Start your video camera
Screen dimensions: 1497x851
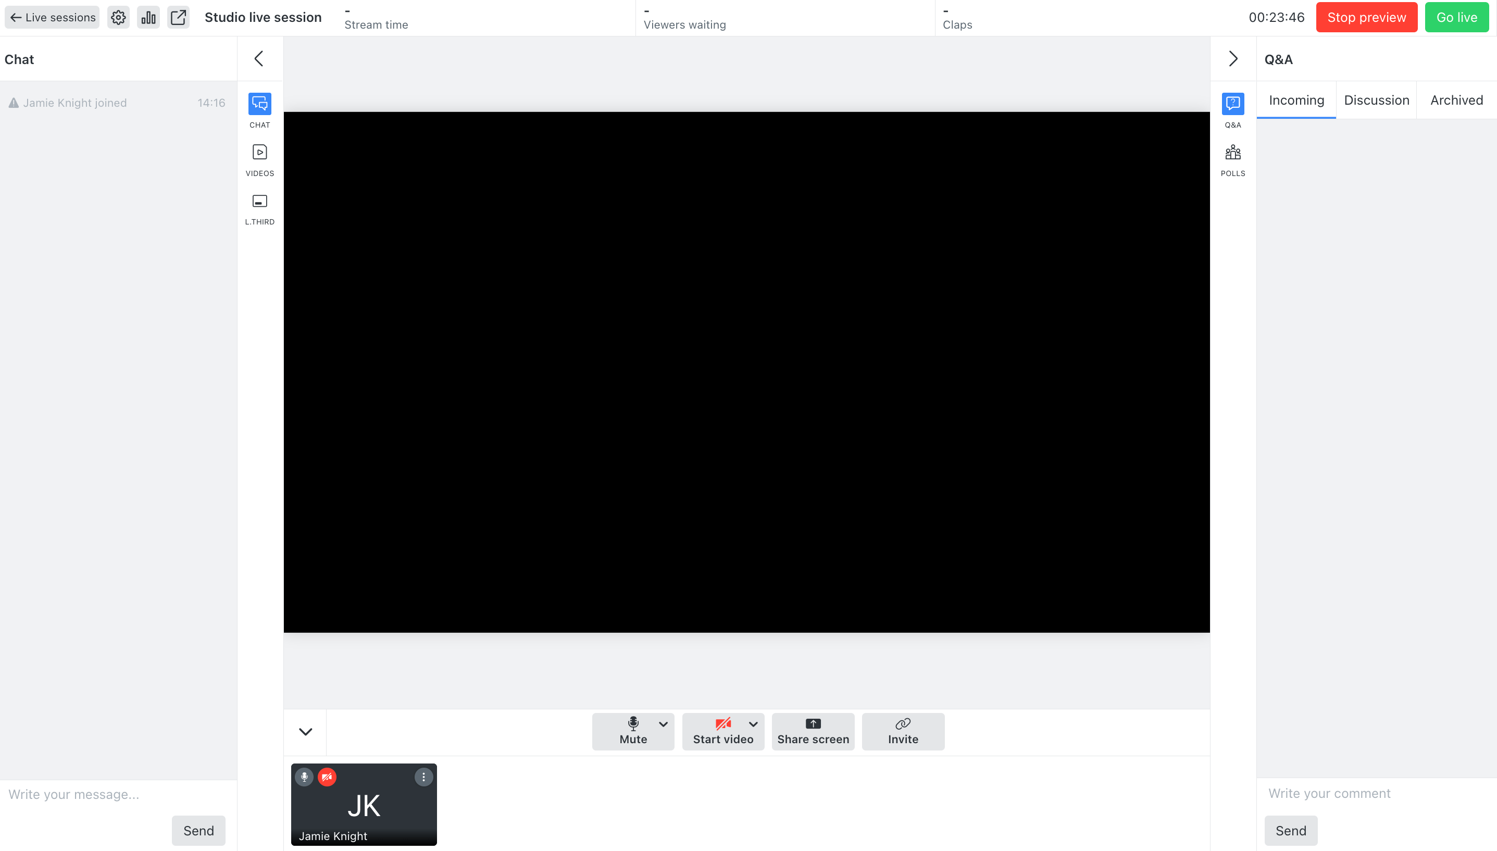pos(723,731)
